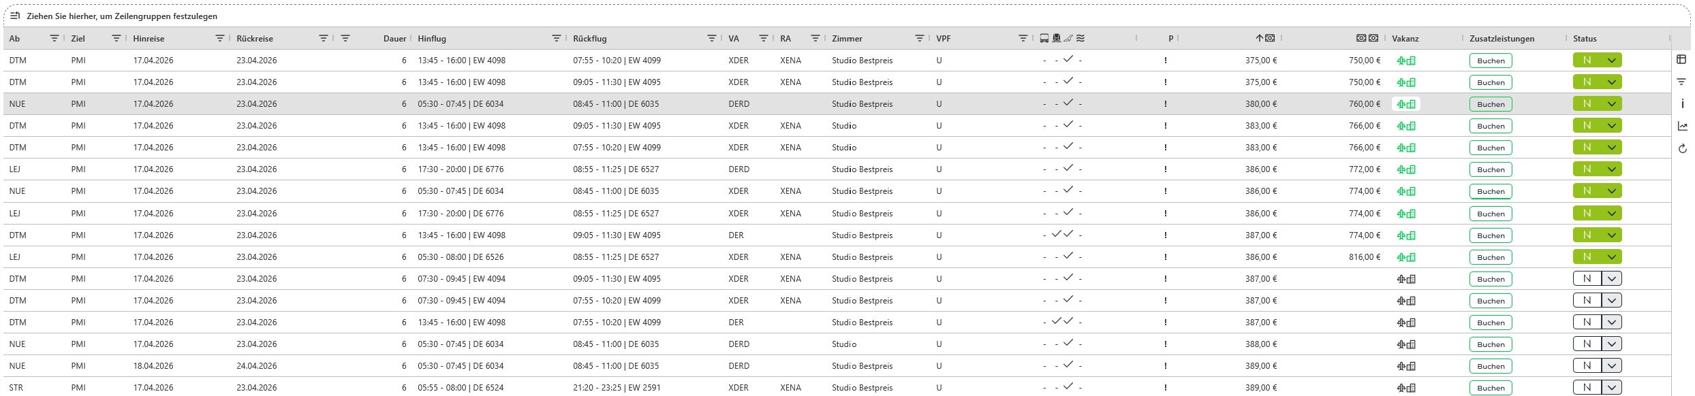
Task: Click the refresh icon in right sidebar
Action: click(1682, 148)
